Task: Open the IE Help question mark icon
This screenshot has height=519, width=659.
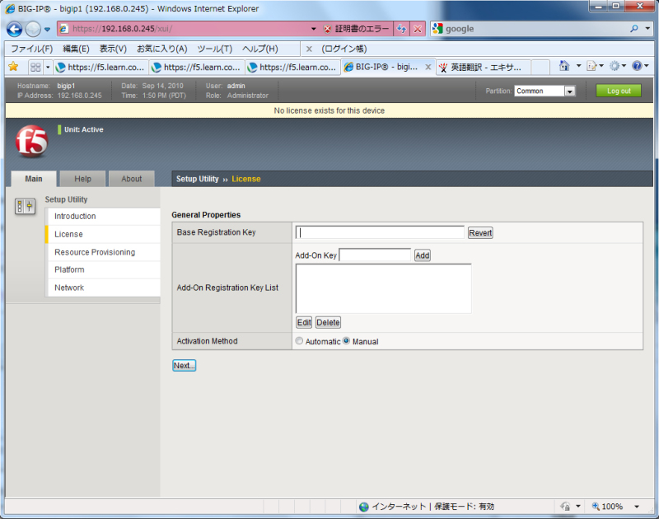Action: [x=637, y=66]
